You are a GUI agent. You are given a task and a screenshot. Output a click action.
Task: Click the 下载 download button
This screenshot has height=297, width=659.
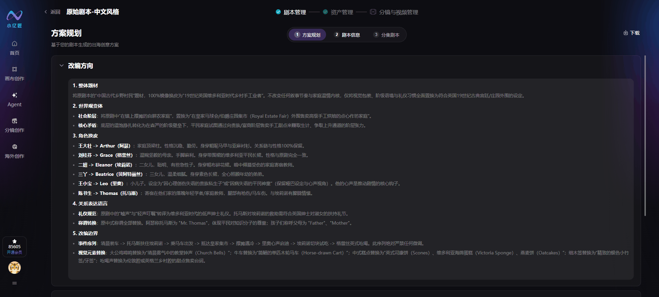pyautogui.click(x=632, y=33)
